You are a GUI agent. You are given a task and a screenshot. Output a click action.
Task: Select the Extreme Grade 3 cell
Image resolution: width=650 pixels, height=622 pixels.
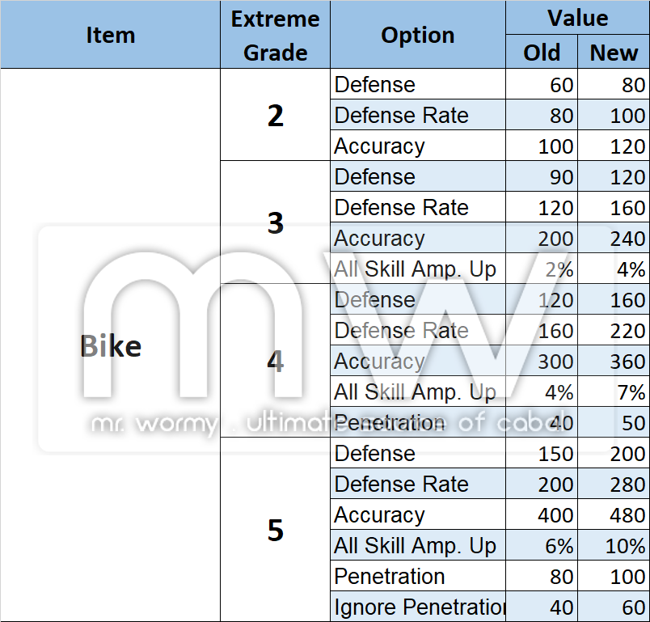275,222
